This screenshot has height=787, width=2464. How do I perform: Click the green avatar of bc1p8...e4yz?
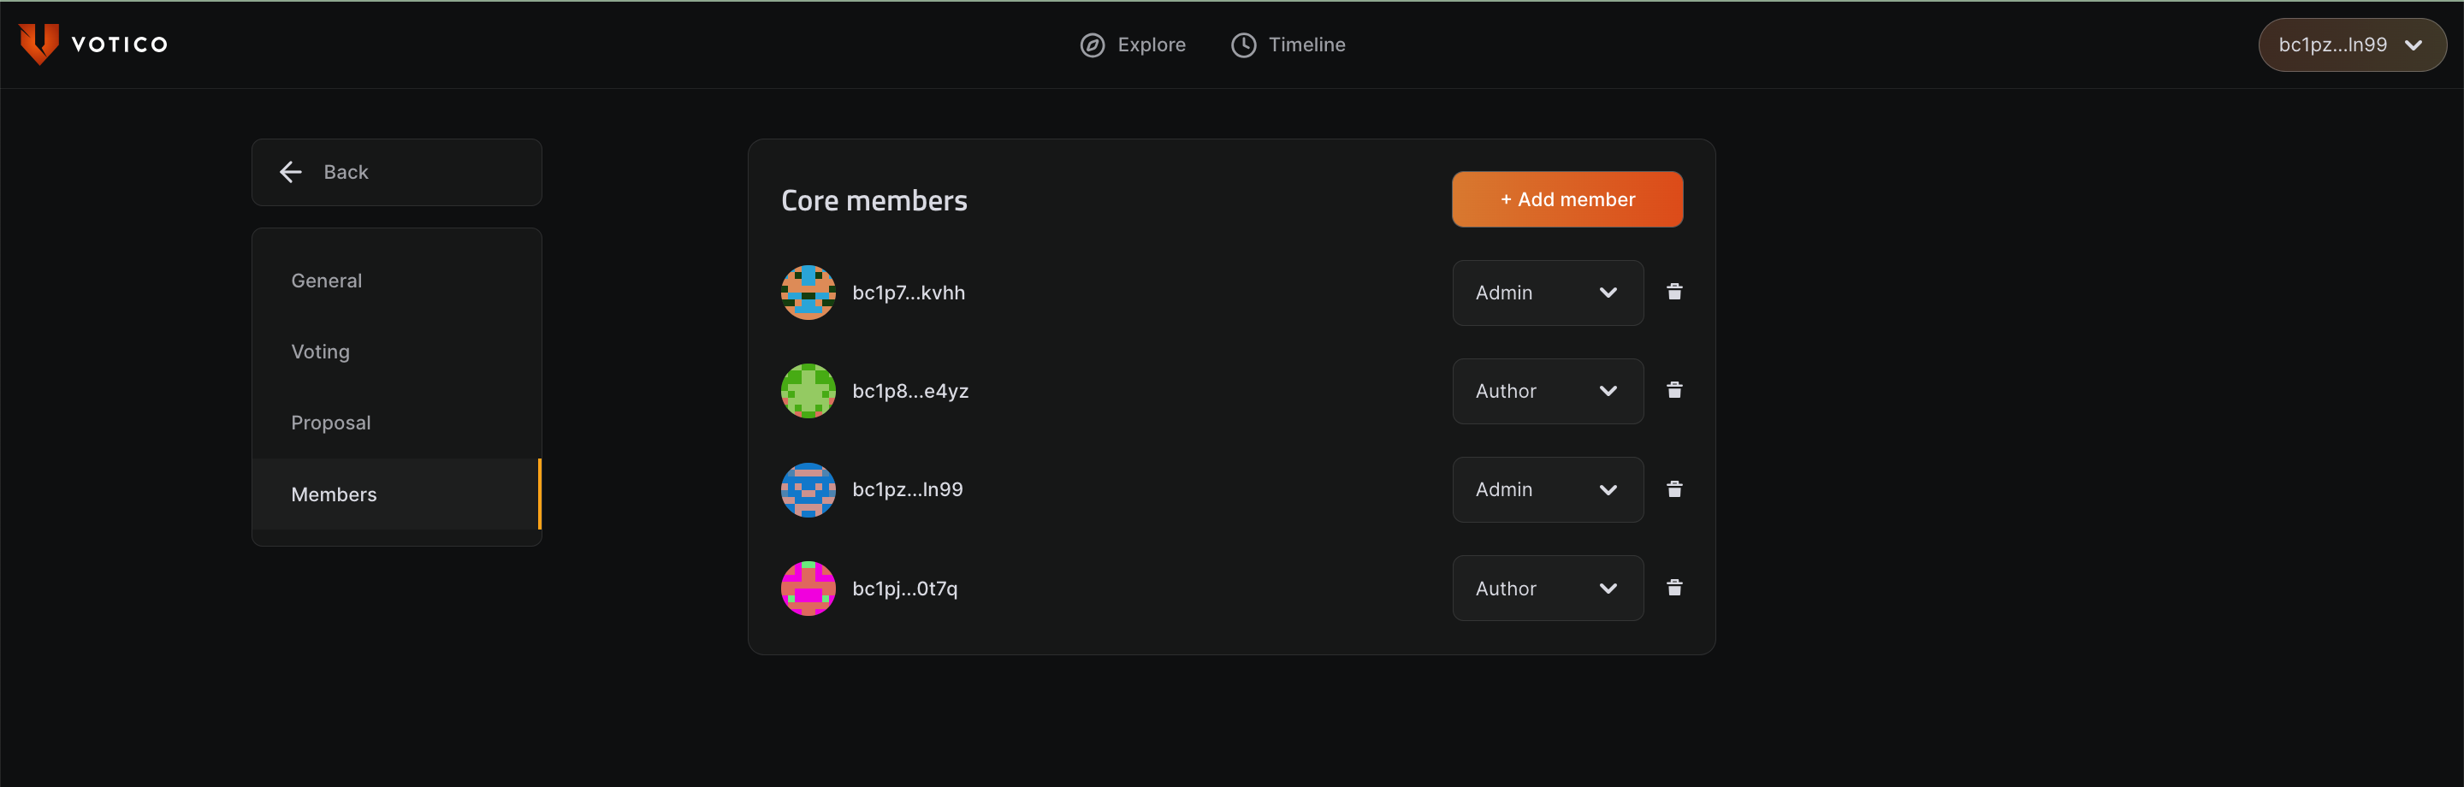point(808,391)
